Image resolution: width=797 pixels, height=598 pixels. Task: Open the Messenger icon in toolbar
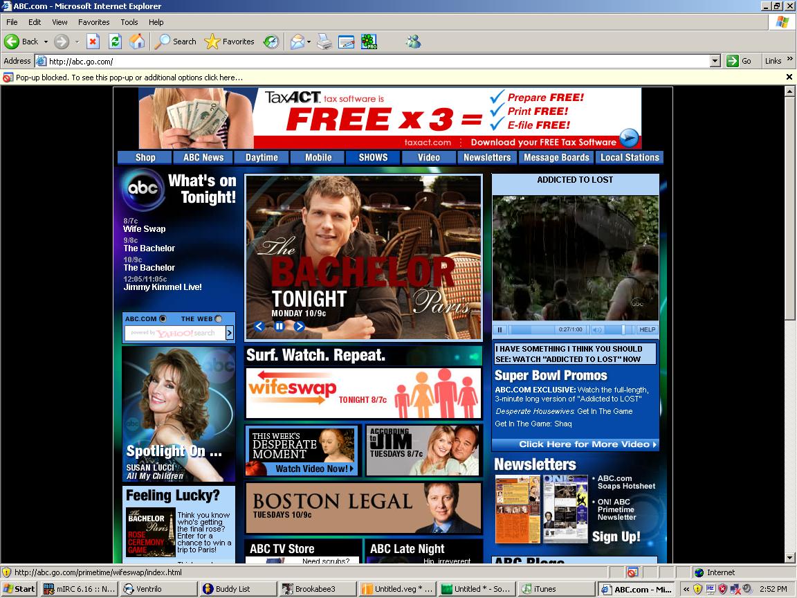coord(414,42)
